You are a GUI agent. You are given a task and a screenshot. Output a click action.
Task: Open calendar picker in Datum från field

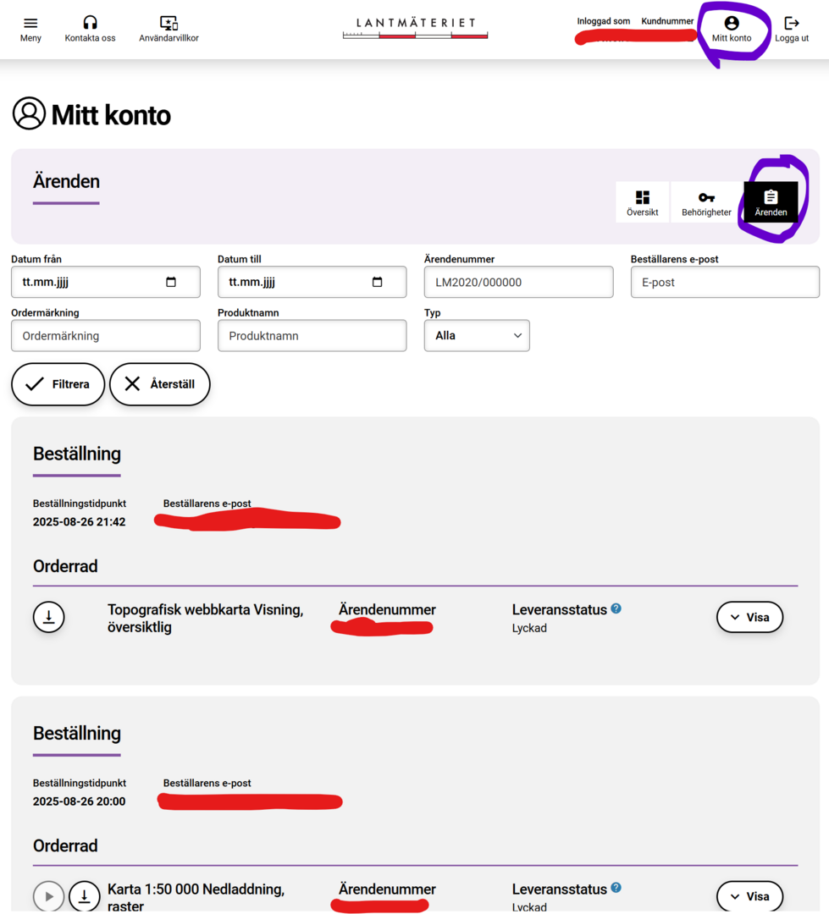click(171, 283)
